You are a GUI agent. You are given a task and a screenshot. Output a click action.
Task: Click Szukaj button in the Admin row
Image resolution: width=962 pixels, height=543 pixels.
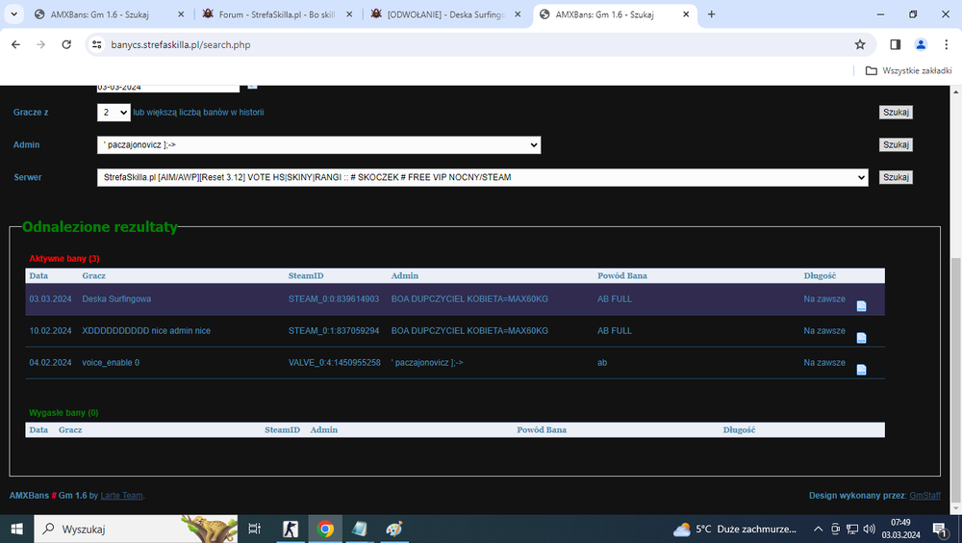[x=895, y=145]
